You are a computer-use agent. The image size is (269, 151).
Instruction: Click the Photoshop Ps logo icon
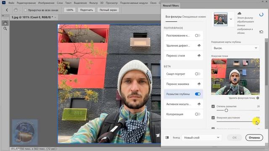click(x=4, y=3)
